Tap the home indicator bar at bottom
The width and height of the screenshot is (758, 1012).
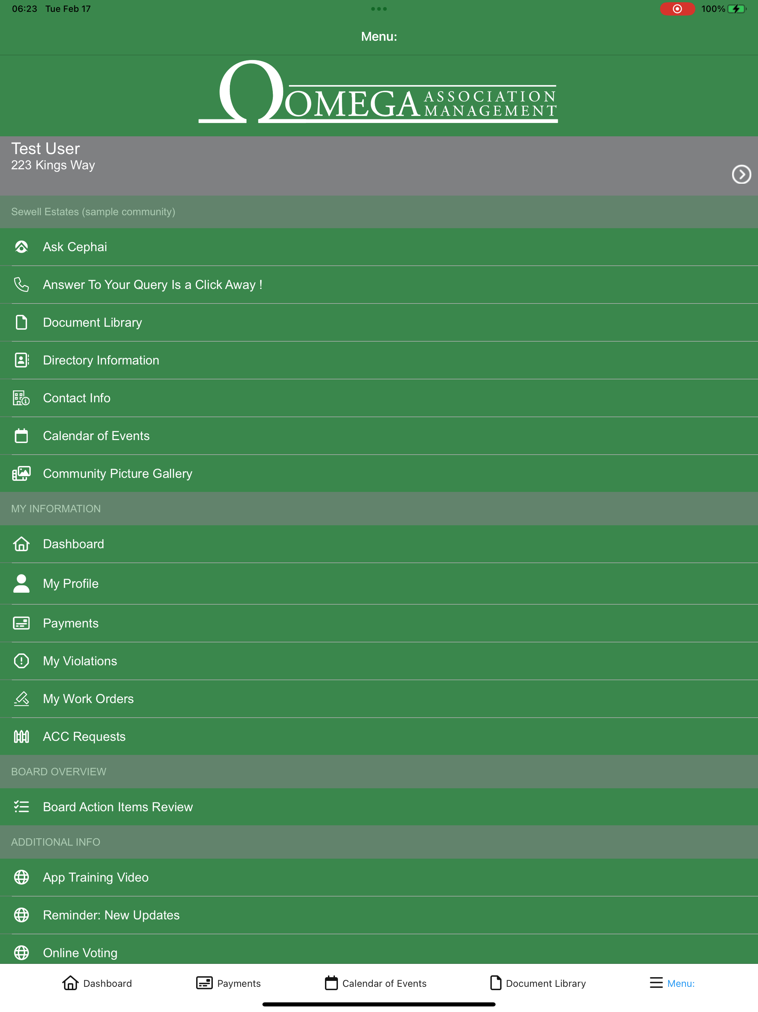(x=379, y=1004)
